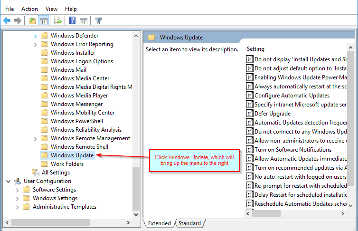Collapse the User Configuration node

[x=8, y=182]
